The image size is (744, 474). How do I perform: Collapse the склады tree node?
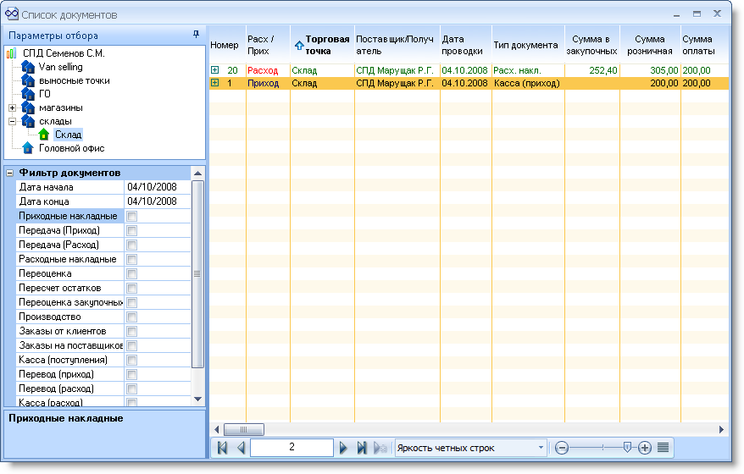click(13, 121)
